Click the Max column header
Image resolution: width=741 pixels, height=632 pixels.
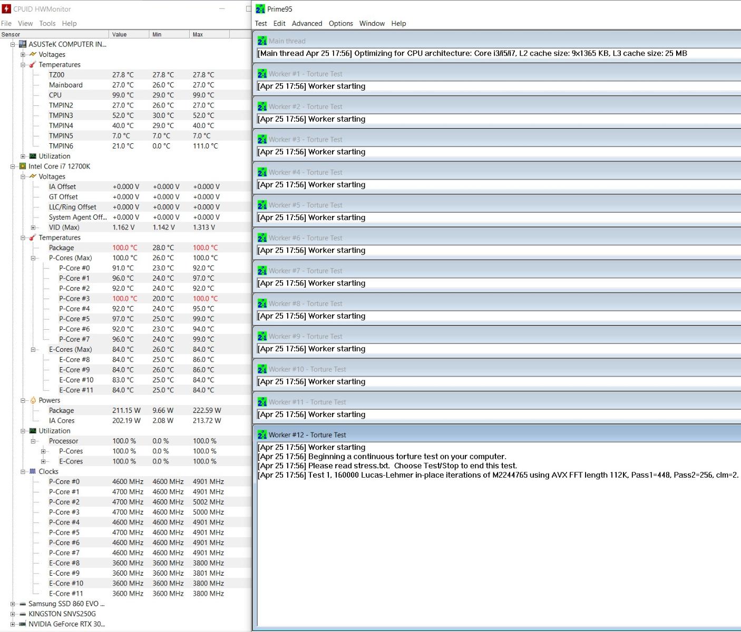pyautogui.click(x=210, y=34)
